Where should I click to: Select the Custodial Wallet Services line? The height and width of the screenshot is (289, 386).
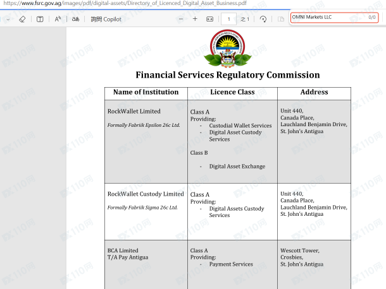pos(240,126)
